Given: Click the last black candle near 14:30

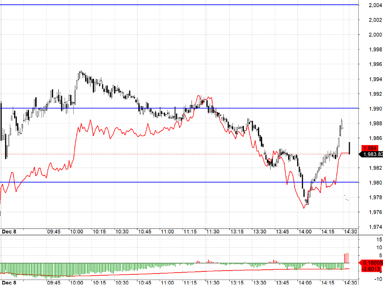Looking at the screenshot, I should (349, 148).
